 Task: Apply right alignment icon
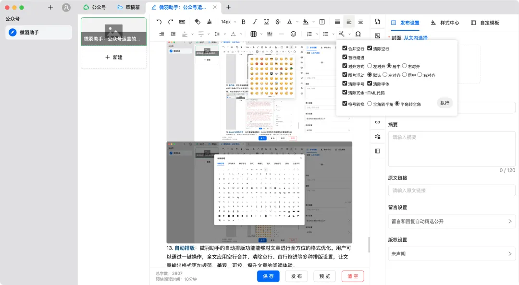click(161, 34)
